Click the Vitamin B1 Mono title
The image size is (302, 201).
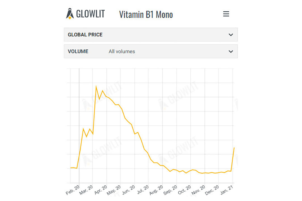click(x=146, y=15)
